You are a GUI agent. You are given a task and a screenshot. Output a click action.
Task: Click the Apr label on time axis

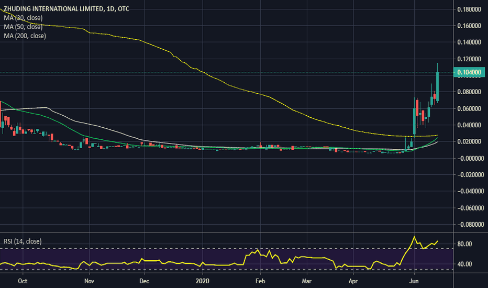pos(353,281)
